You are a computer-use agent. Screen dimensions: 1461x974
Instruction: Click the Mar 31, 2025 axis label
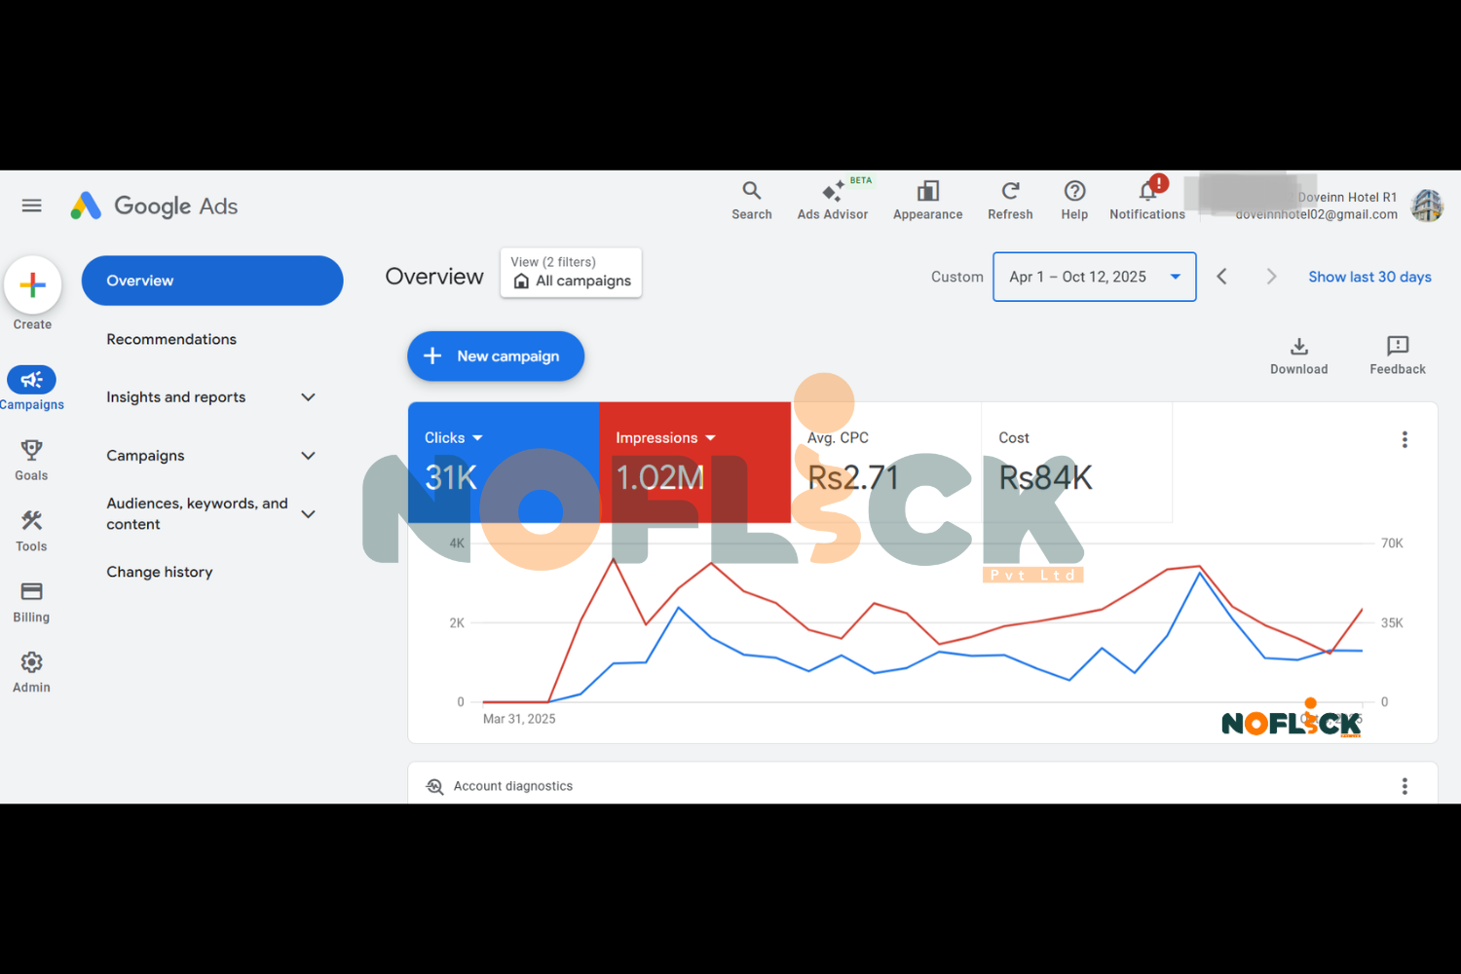tap(519, 719)
